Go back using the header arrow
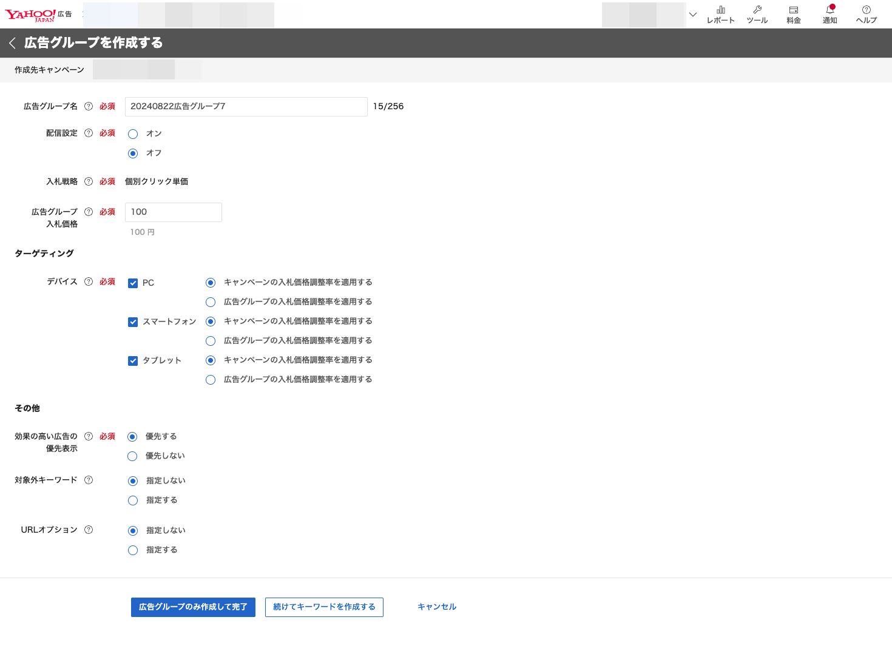892x671 pixels. pos(12,43)
